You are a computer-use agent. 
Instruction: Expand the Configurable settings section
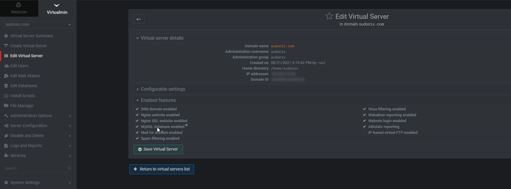tap(163, 89)
